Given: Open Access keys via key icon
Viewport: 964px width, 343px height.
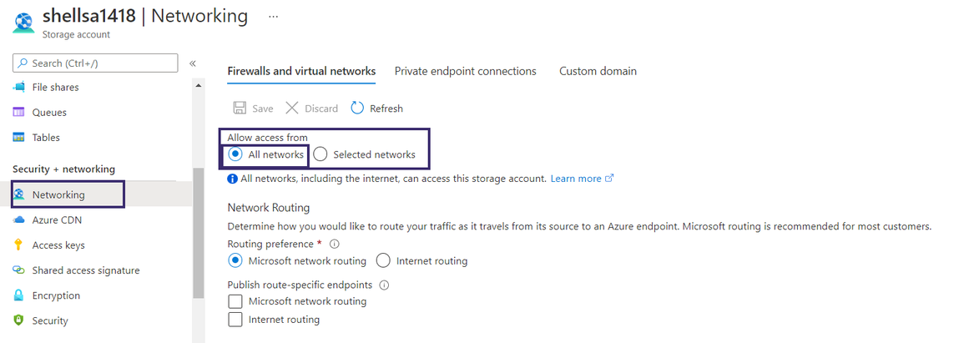Looking at the screenshot, I should click(x=18, y=245).
